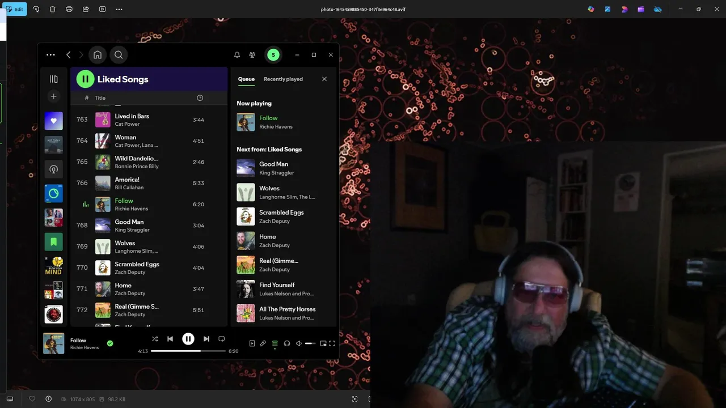Viewport: 726px width, 408px height.
Task: Select Lived in Bars track row
Action: tap(149, 120)
